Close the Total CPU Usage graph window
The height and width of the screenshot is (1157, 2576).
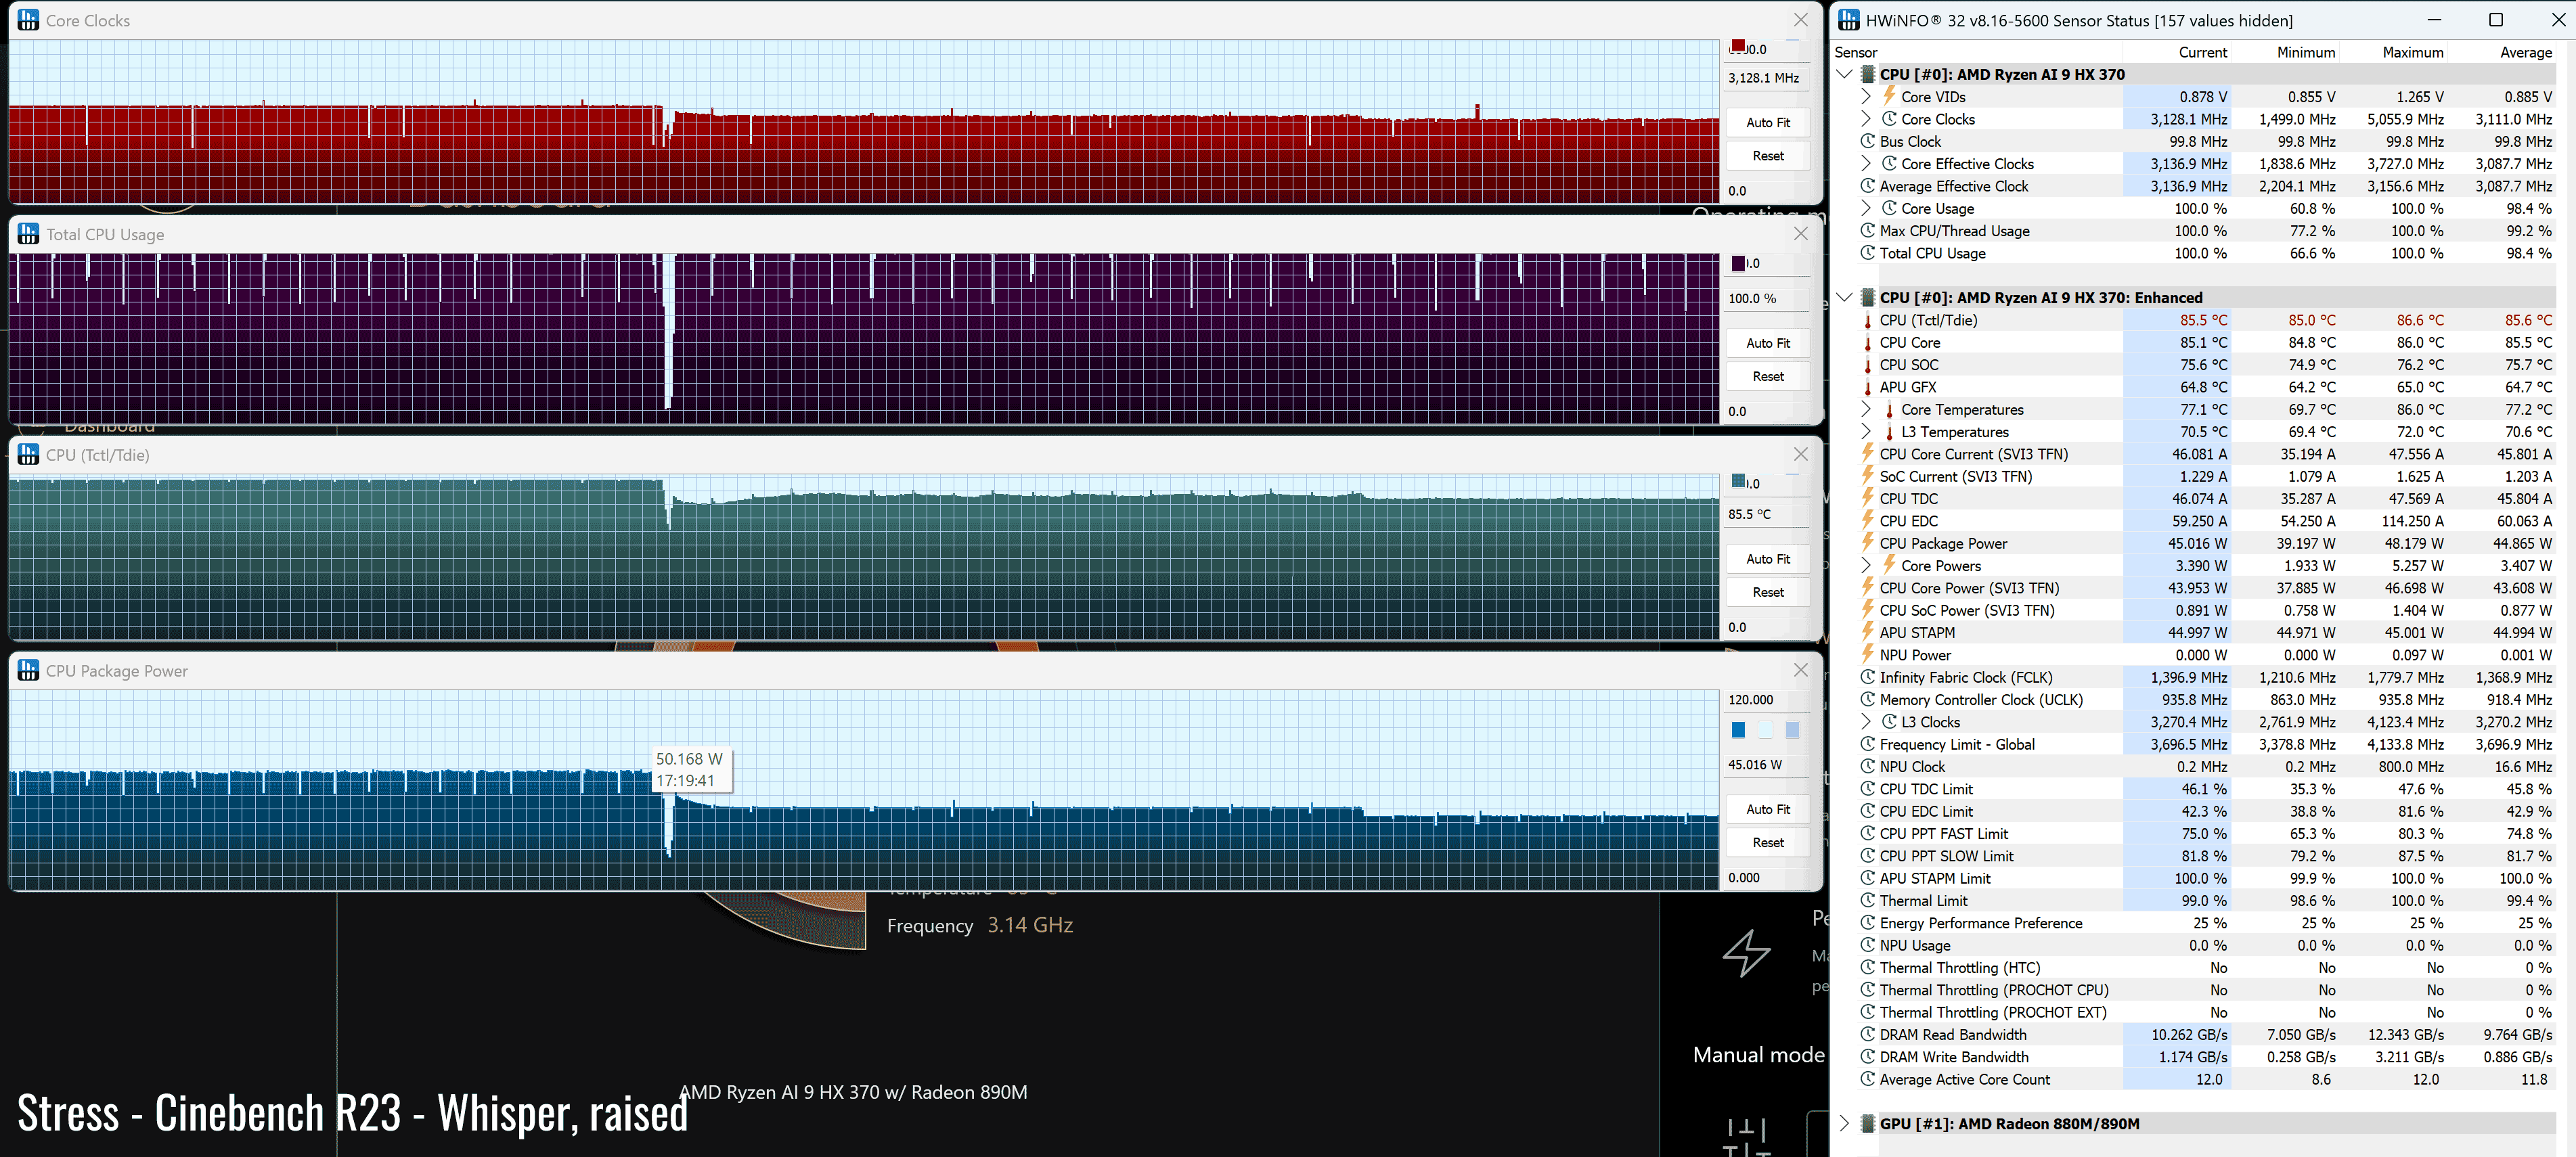[x=1800, y=234]
